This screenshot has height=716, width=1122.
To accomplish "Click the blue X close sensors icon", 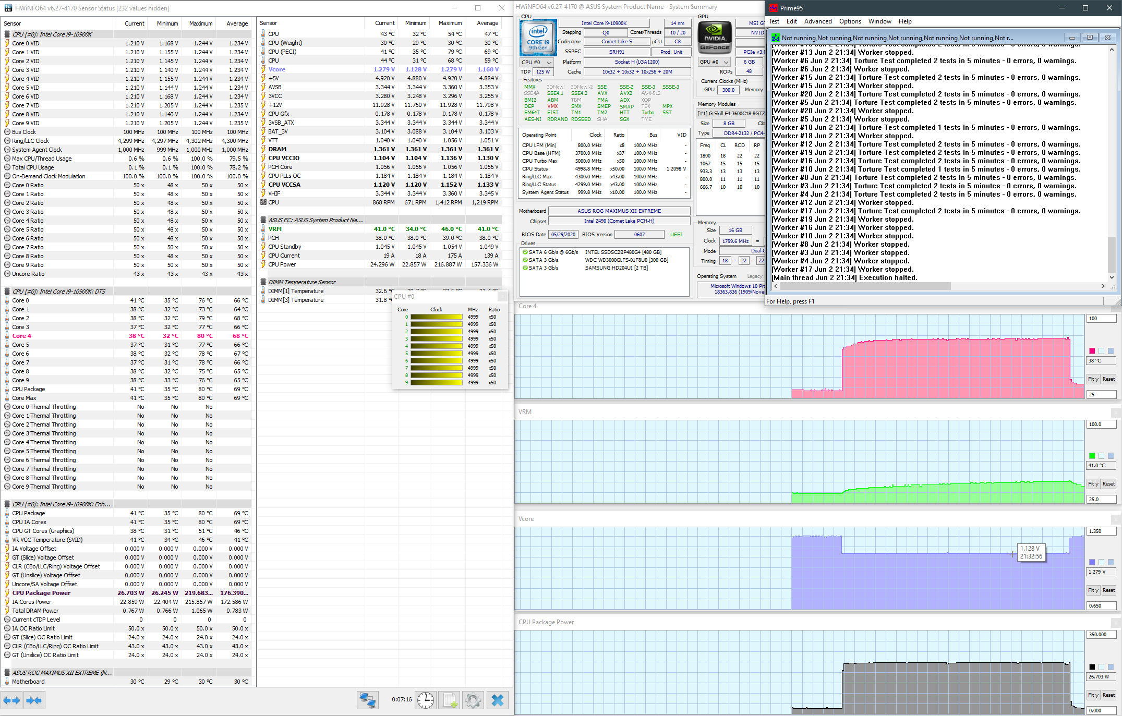I will click(x=498, y=700).
